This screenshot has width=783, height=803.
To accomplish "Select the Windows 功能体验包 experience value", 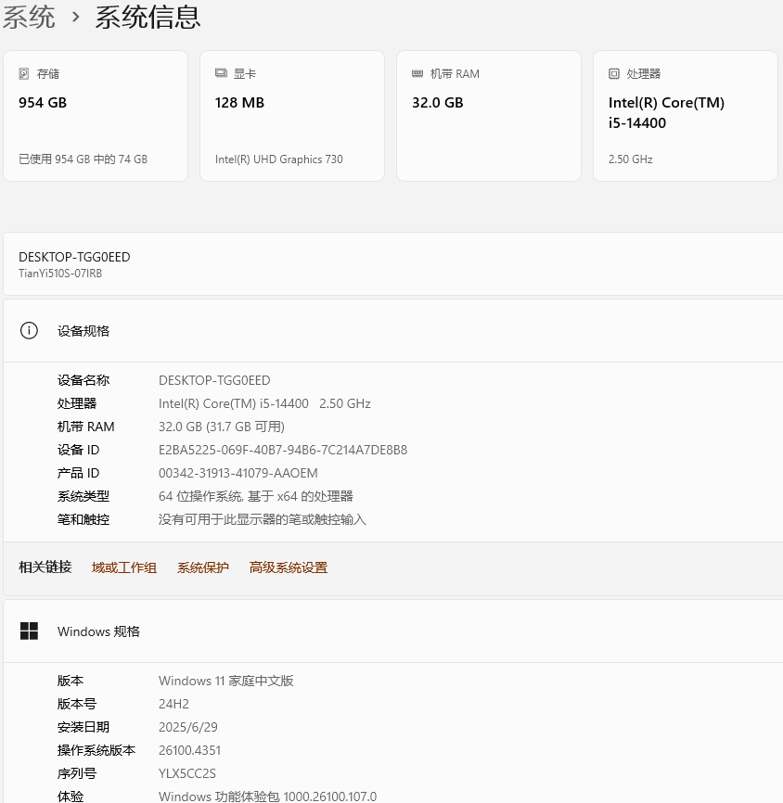I will point(267,797).
